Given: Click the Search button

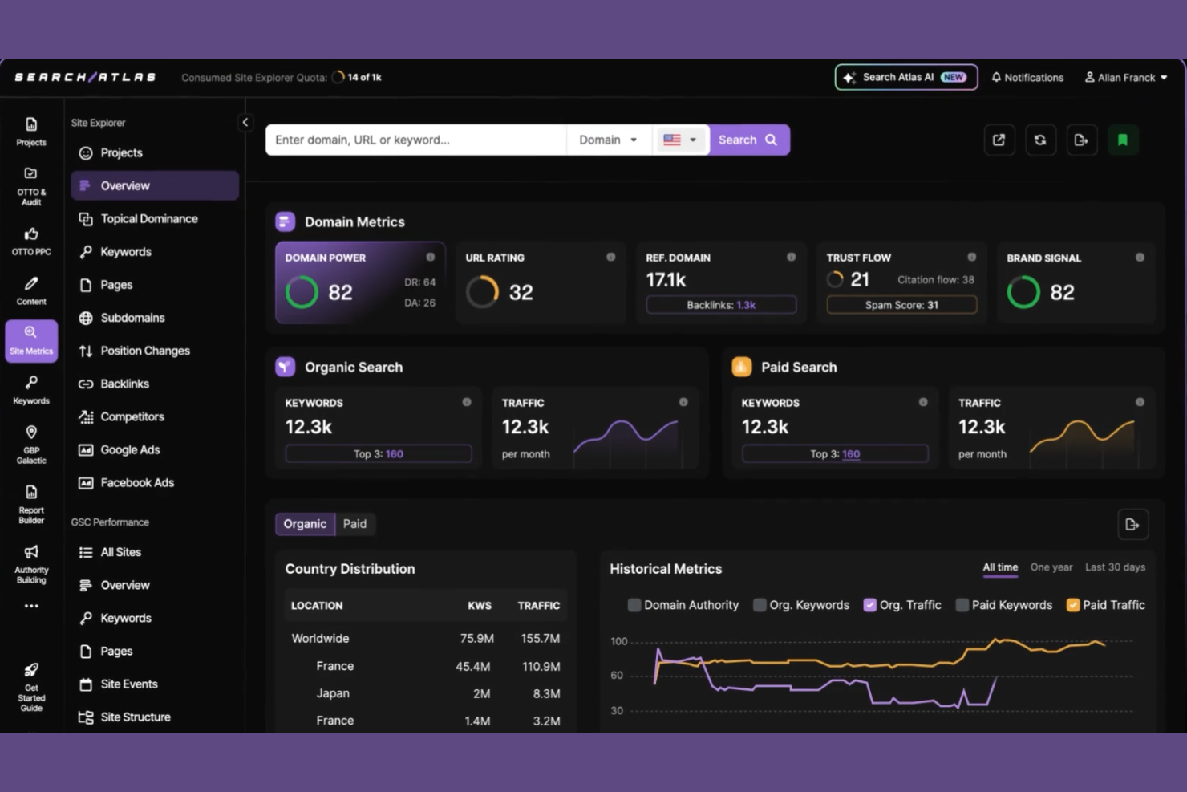Looking at the screenshot, I should click(x=747, y=139).
